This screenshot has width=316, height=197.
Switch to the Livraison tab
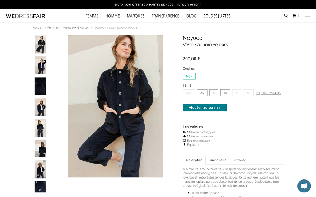tap(240, 160)
